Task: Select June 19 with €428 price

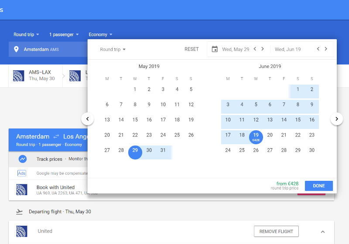Action: click(256, 137)
